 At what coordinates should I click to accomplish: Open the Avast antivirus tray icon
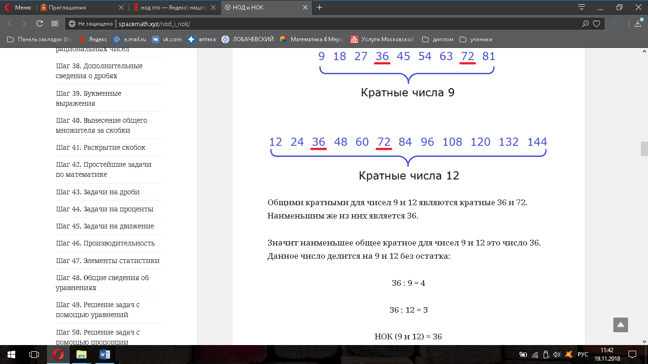tap(567, 355)
